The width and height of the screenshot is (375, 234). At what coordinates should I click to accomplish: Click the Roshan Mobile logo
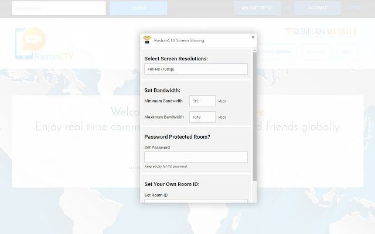coord(321,32)
